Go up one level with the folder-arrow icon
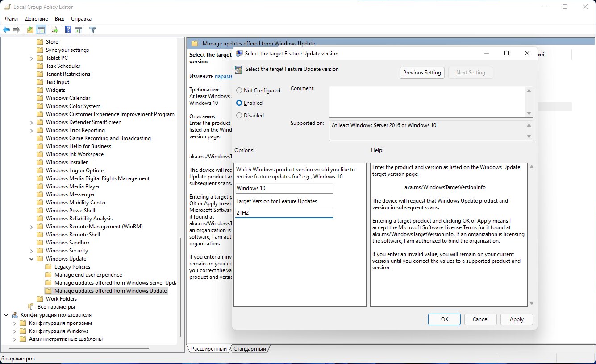 click(30, 30)
